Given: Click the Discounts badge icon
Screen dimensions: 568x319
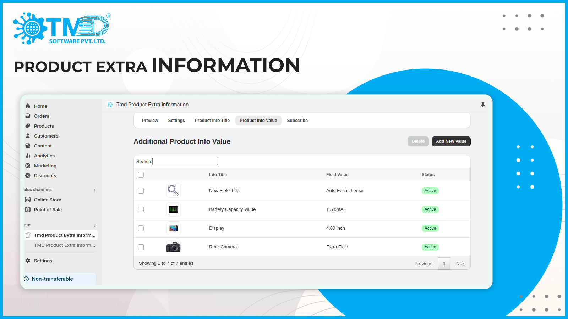Looking at the screenshot, I should 28,175.
